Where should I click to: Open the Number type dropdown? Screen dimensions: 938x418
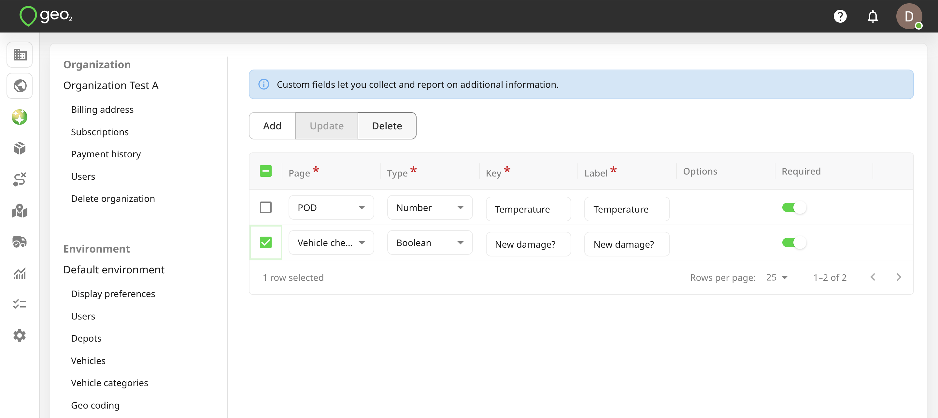(430, 208)
